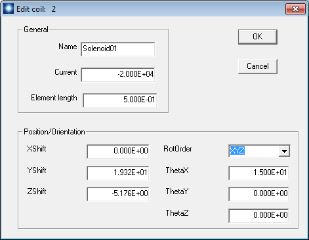
Task: Focus the ThetaX angle field
Action: pos(258,173)
